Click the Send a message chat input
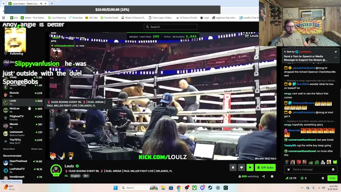 coord(311,169)
